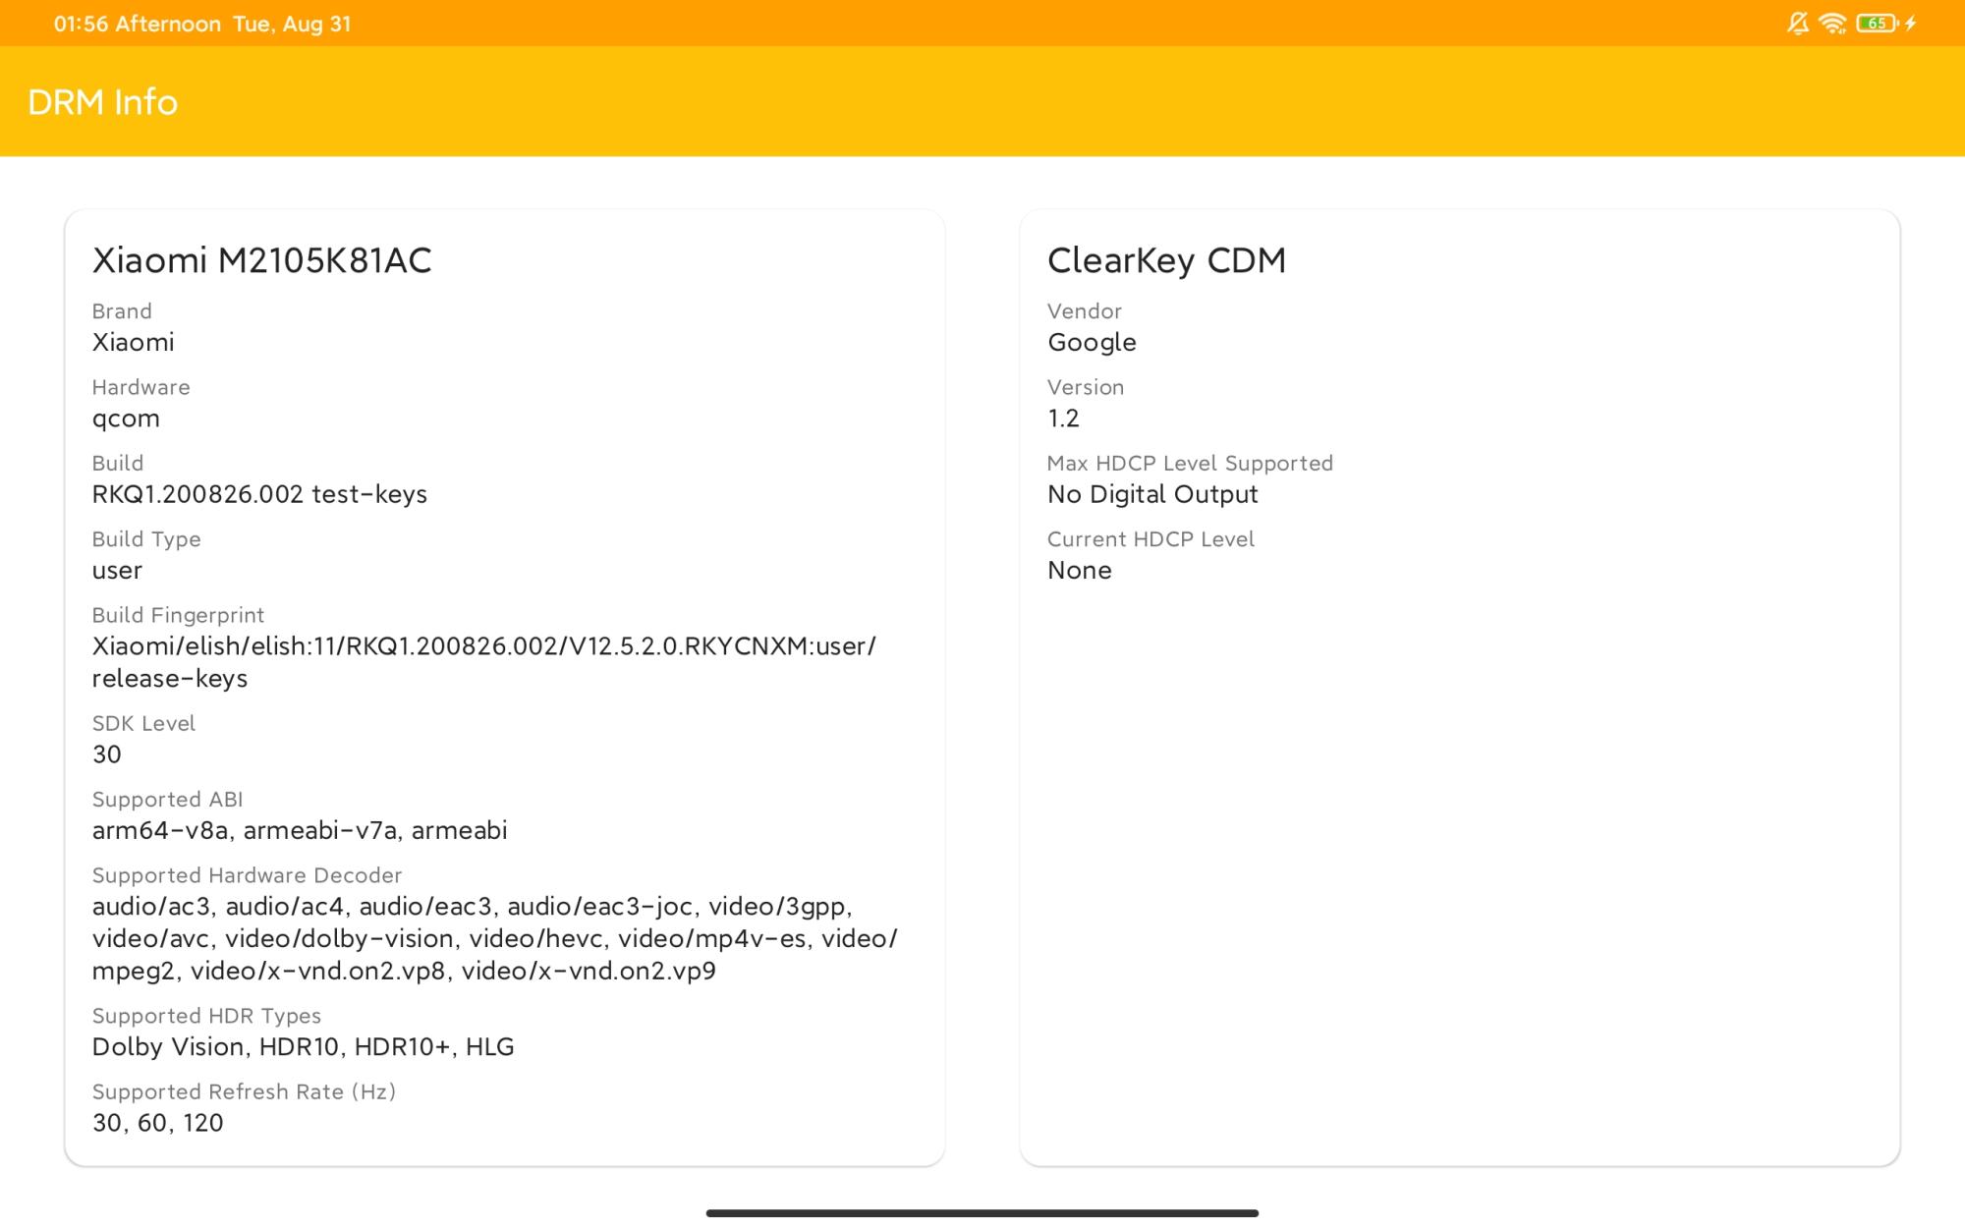Tap the Max HDCP Level Supported label

pyautogui.click(x=1190, y=464)
